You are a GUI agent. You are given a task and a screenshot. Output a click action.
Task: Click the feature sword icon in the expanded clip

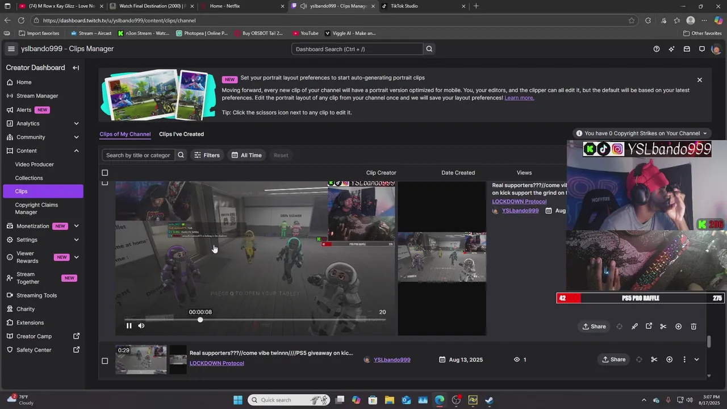(634, 327)
